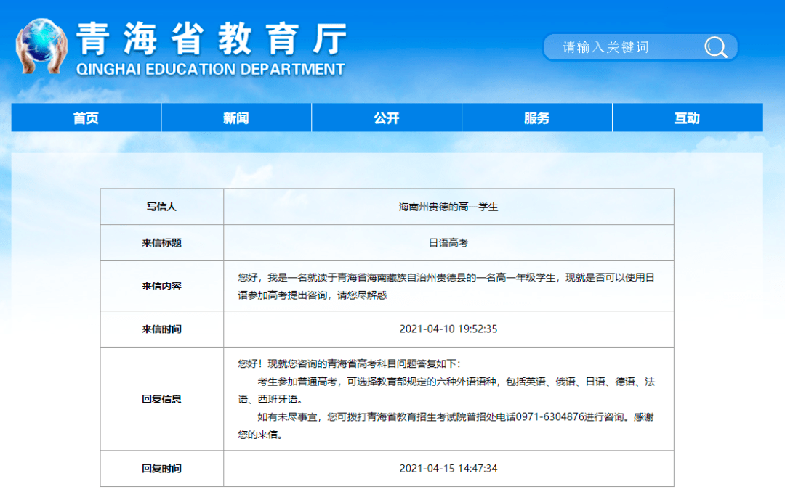Click the search keyword input field
The image size is (785, 489).
click(x=625, y=48)
